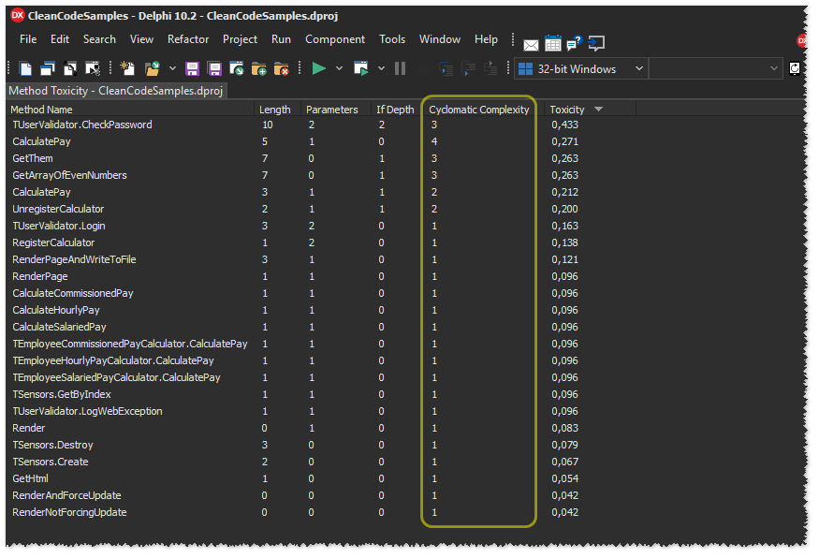Click the Trace Into debug icon
The image size is (819, 558).
[446, 68]
